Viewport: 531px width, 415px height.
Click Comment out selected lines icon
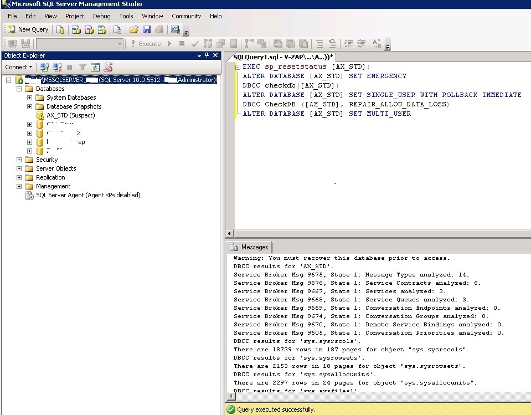pyautogui.click(x=319, y=44)
